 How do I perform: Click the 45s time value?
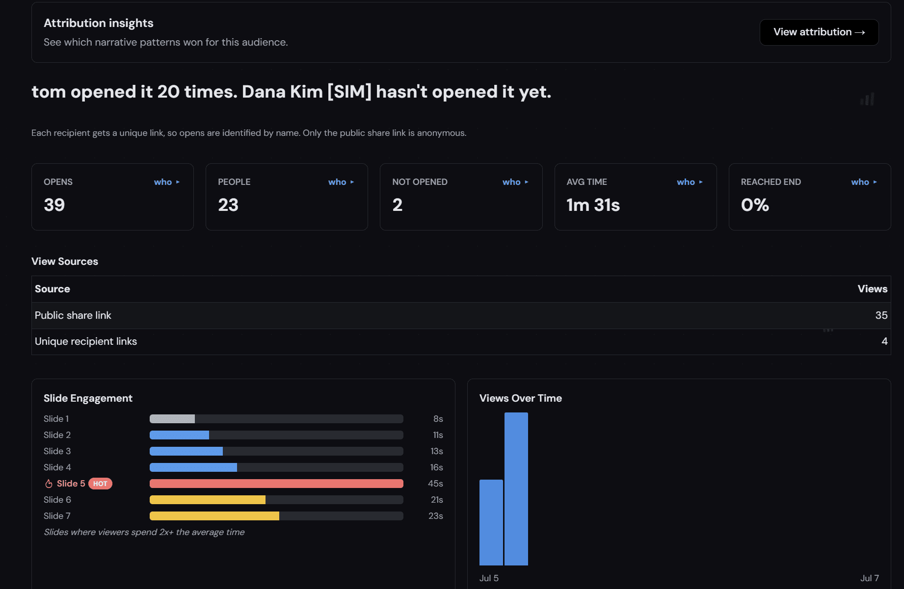tap(435, 484)
